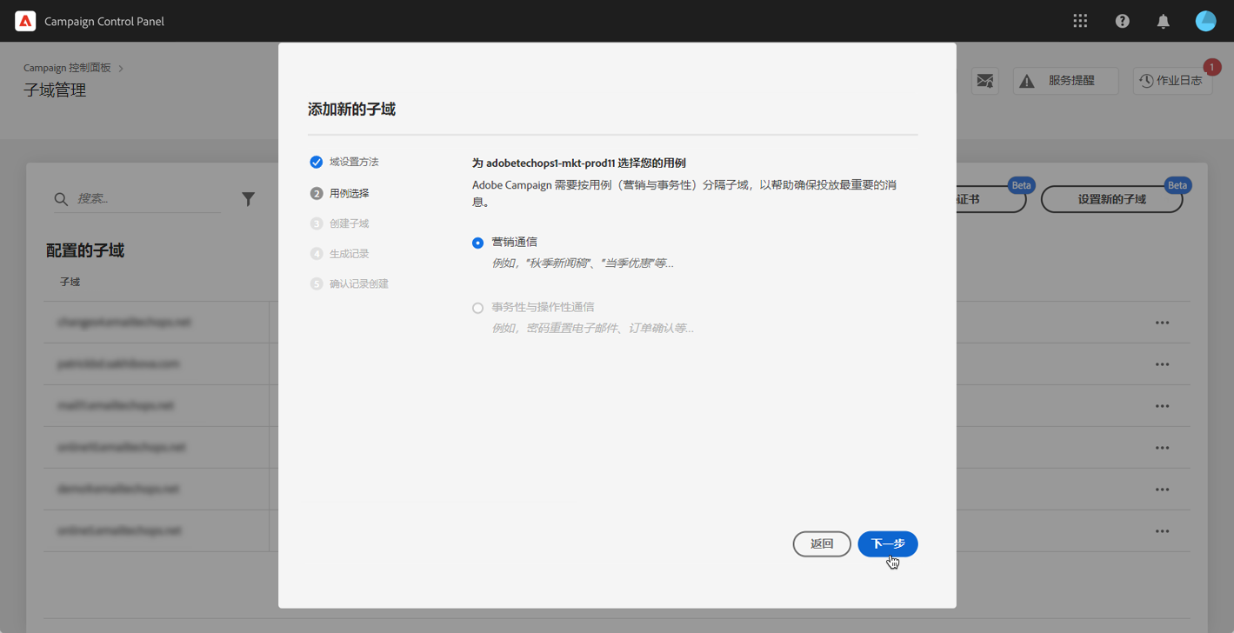This screenshot has width=1234, height=633.
Task: Click the example text mentioning 密码重置电子邮件
Action: pos(593,328)
